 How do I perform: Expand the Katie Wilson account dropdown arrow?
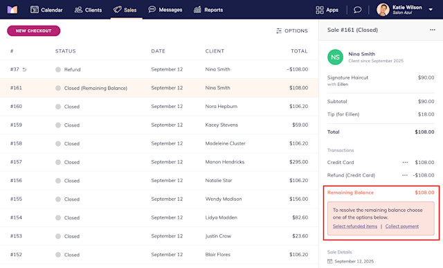[x=431, y=10]
